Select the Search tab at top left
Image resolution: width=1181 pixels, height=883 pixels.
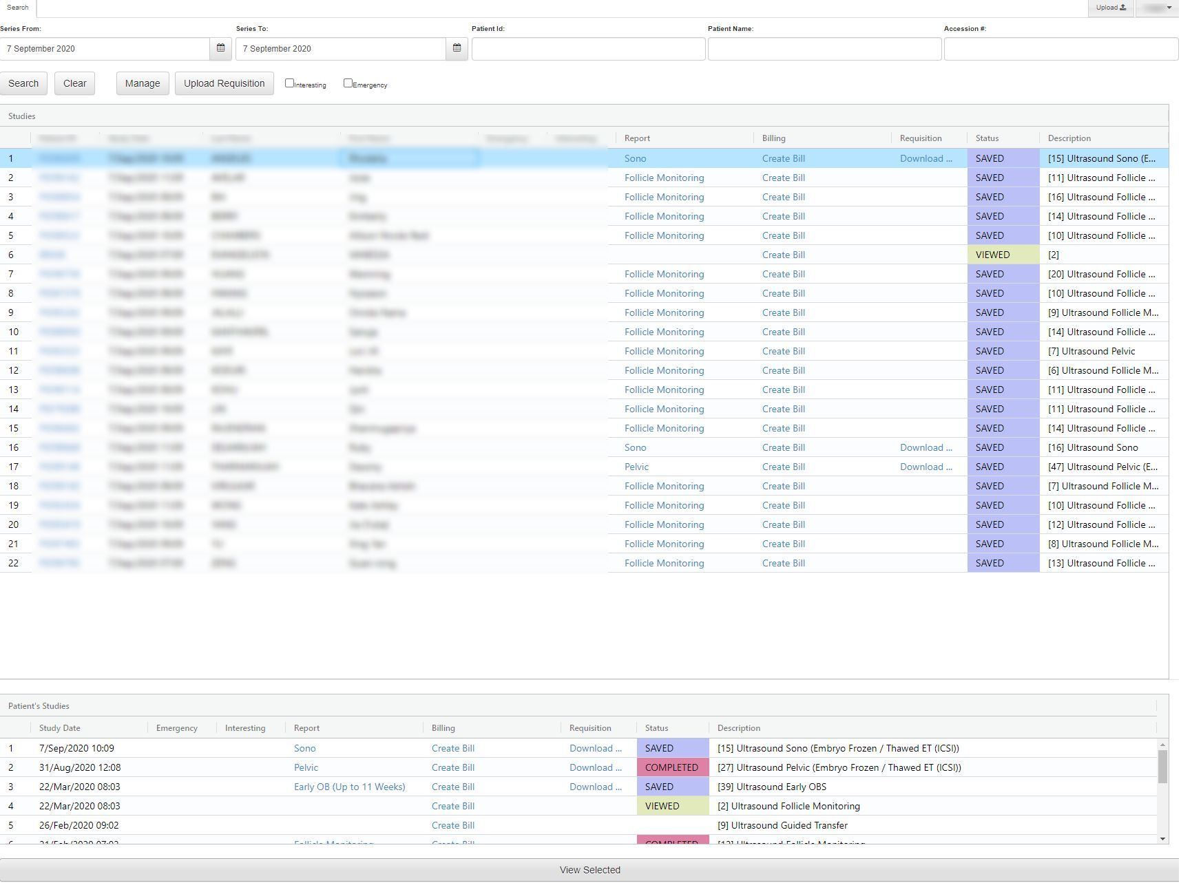pyautogui.click(x=18, y=8)
